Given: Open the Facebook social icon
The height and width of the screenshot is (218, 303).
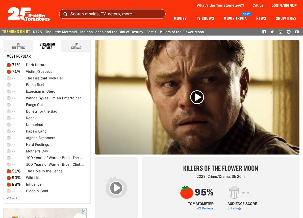Looking at the screenshot, I should pyautogui.click(x=264, y=32).
